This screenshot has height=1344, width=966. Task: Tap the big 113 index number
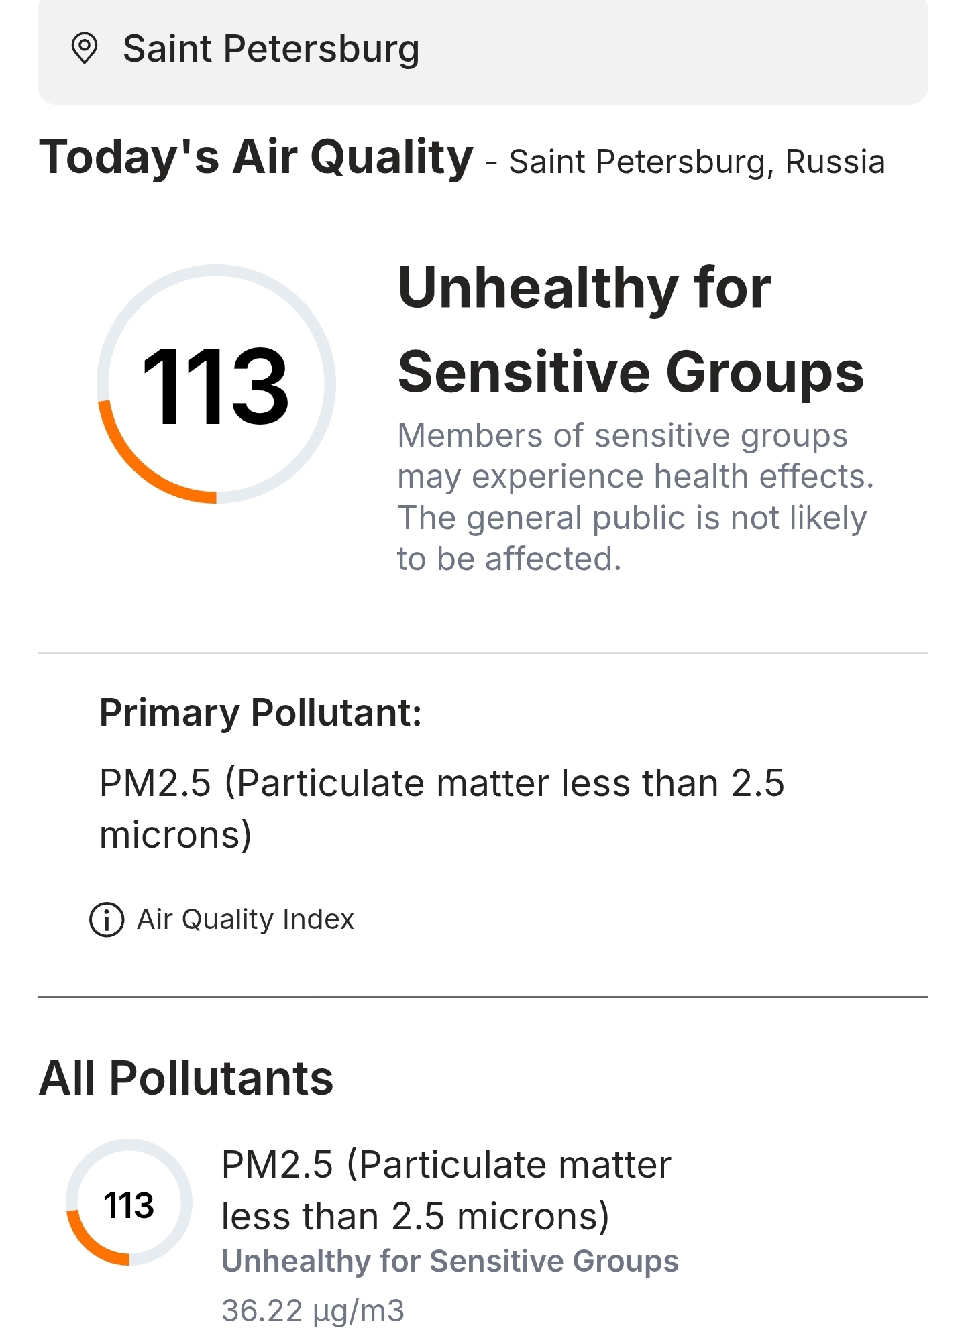tap(215, 386)
